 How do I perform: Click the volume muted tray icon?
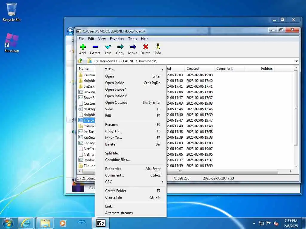[x=276, y=224]
